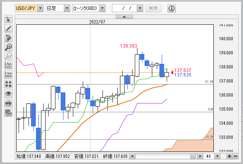Collapse the top panel with up arrow
Viewport: 243px width, 164px height.
(x=124, y=17)
